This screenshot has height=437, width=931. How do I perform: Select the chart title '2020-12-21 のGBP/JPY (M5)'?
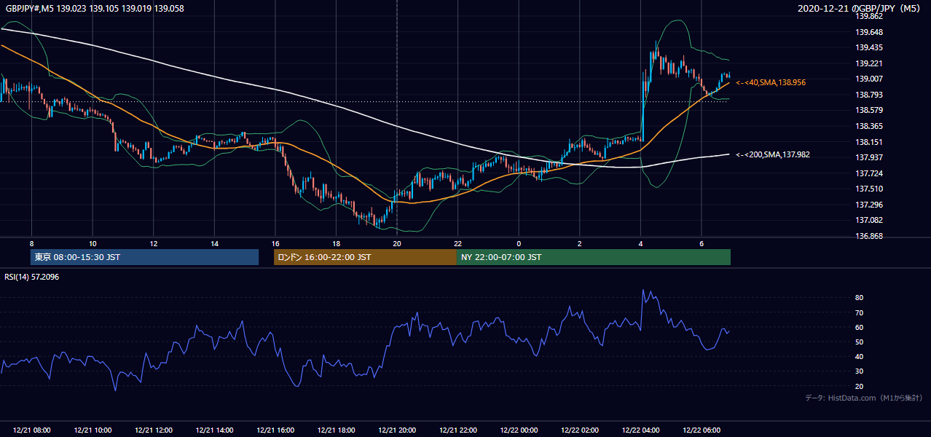tap(860, 8)
